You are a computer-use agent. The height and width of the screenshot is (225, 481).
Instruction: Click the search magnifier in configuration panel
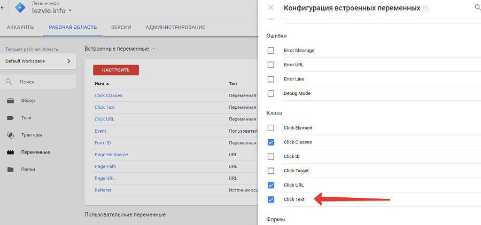(477, 8)
